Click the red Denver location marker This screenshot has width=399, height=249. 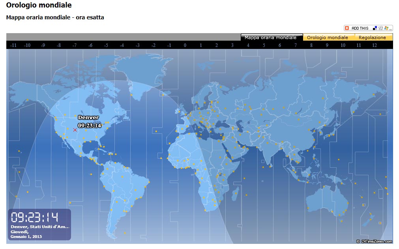tap(75, 130)
